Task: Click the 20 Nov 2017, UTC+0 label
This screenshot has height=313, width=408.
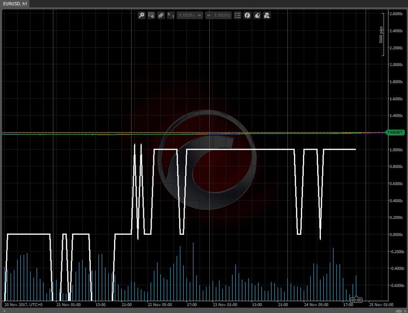Action: pos(23,305)
